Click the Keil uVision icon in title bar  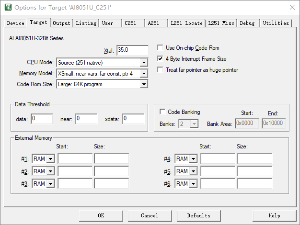pyautogui.click(x=8, y=7)
